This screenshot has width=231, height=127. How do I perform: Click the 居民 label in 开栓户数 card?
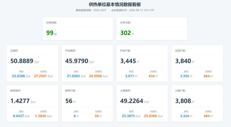click(x=131, y=72)
